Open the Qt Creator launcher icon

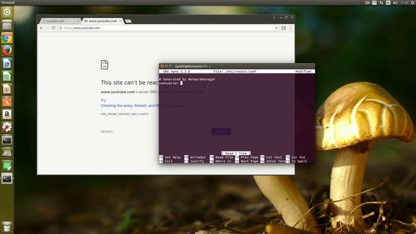[7, 166]
